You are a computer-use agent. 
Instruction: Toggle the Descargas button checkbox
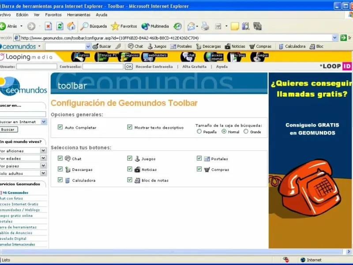pyautogui.click(x=60, y=169)
